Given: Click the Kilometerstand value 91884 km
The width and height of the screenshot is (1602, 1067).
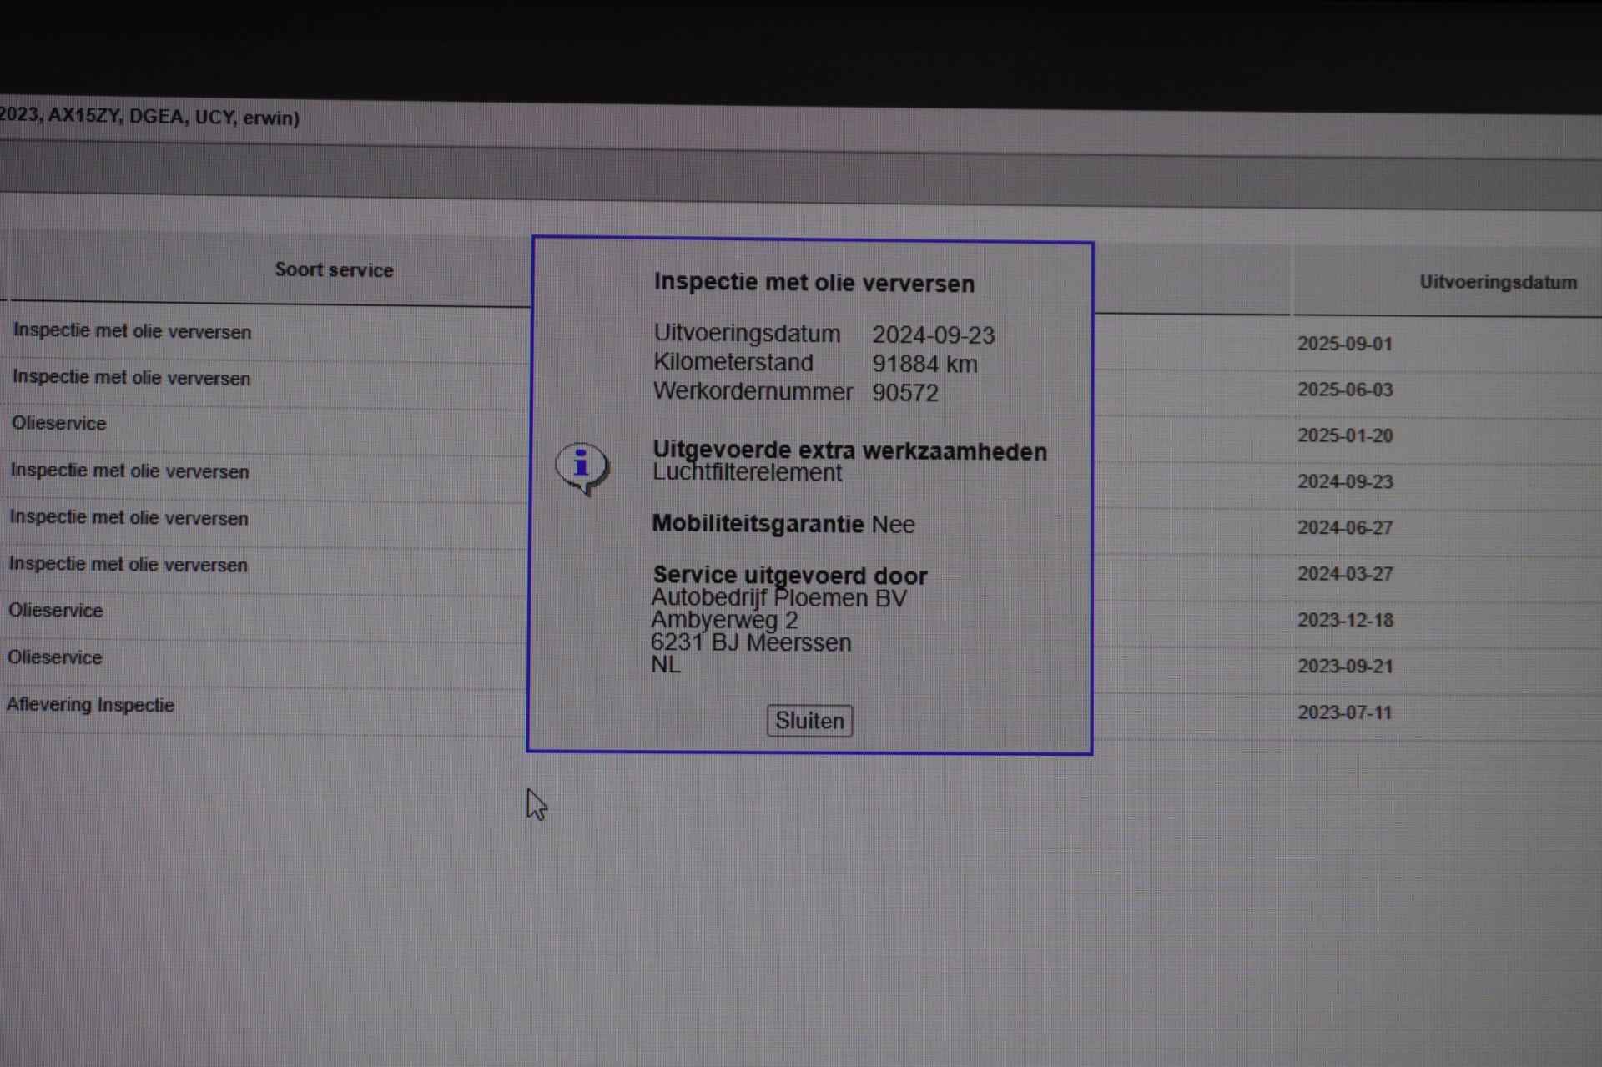Looking at the screenshot, I should pyautogui.click(x=924, y=364).
